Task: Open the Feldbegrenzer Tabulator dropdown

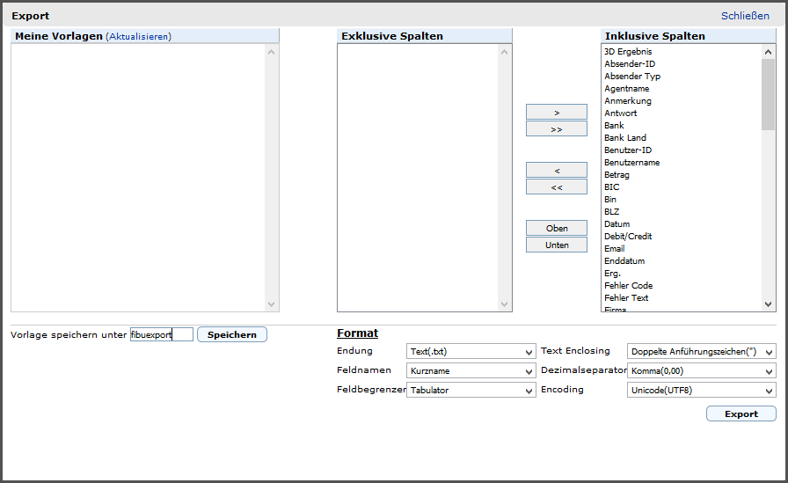Action: (x=471, y=390)
